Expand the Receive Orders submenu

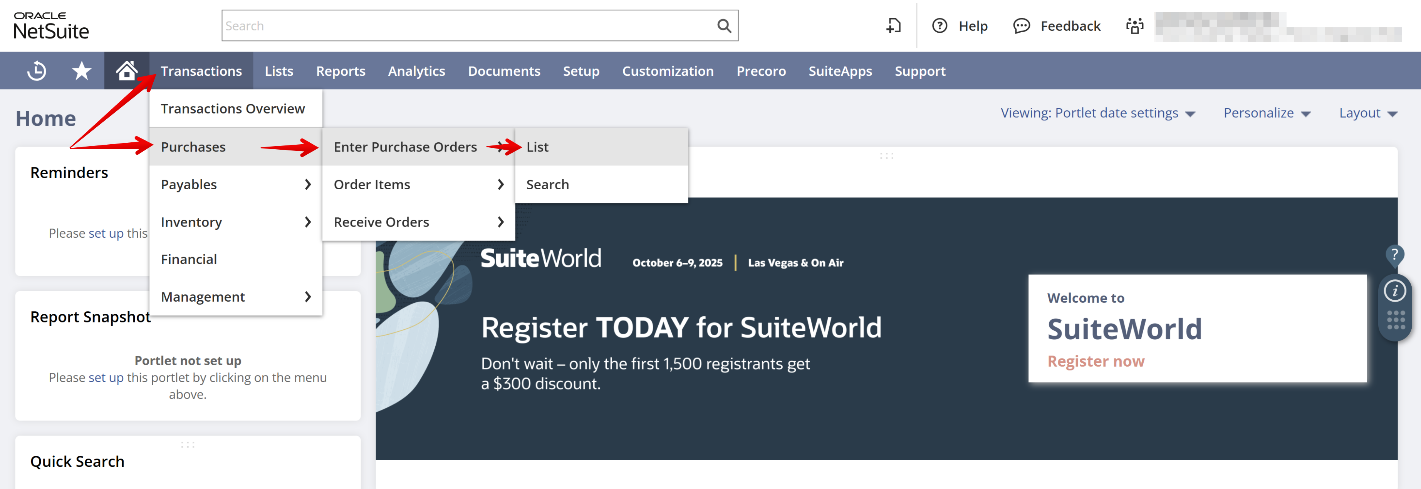pos(419,222)
